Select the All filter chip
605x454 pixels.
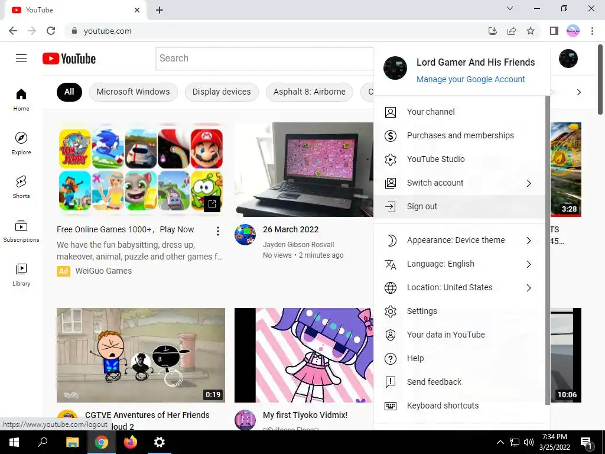tap(69, 92)
